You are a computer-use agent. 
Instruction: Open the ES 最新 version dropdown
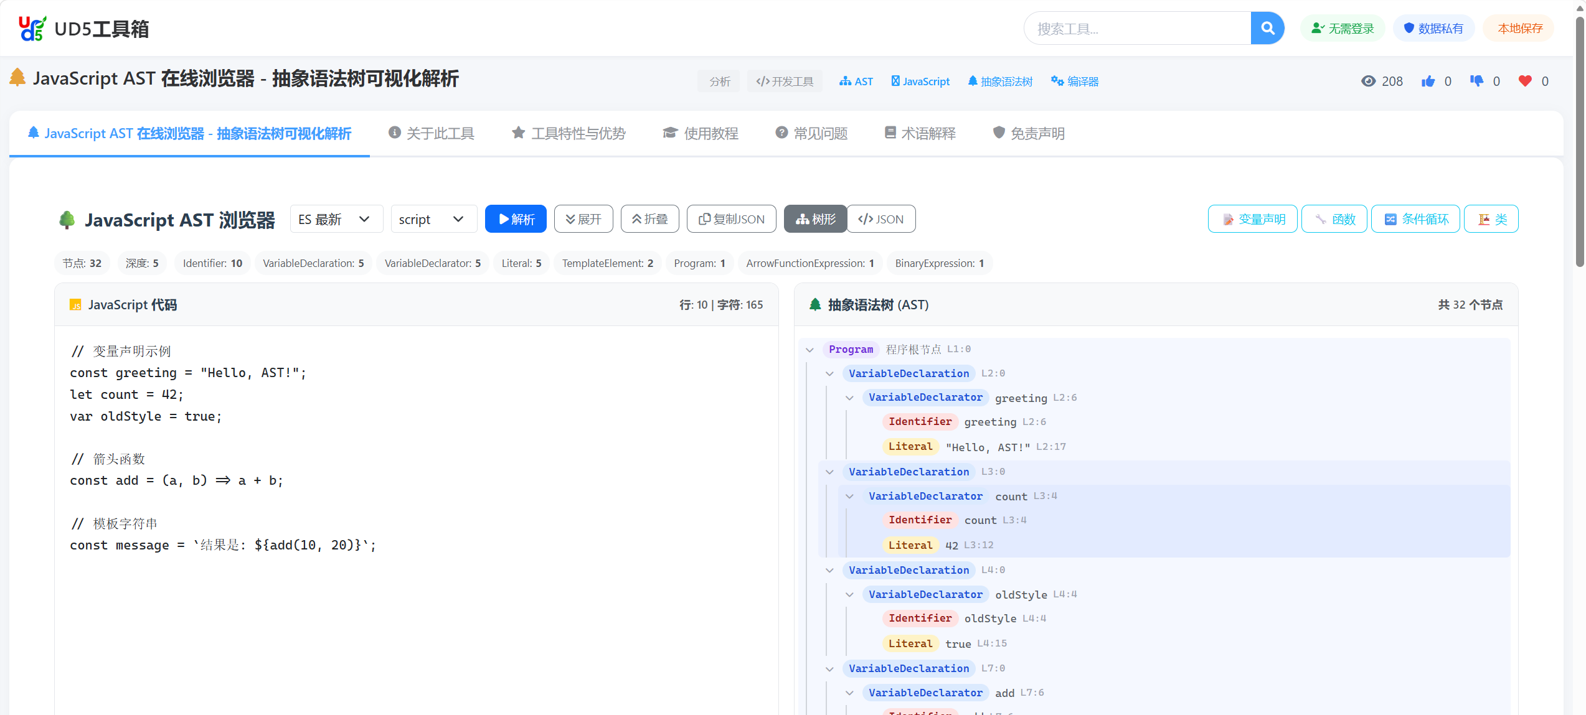(x=336, y=219)
